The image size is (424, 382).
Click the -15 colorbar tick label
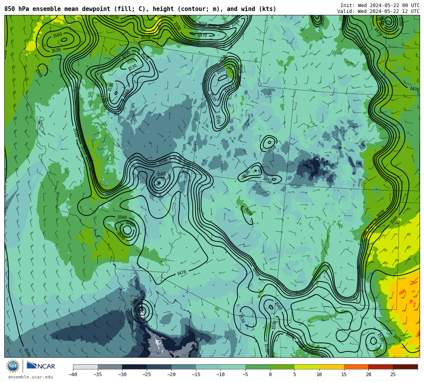click(x=196, y=375)
